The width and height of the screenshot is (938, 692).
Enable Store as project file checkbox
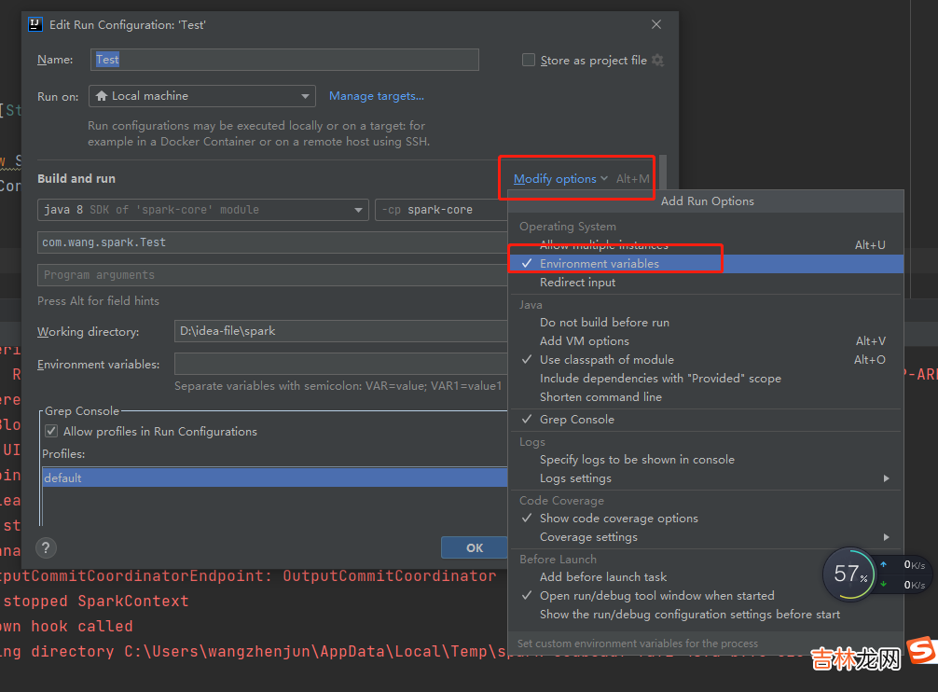530,61
